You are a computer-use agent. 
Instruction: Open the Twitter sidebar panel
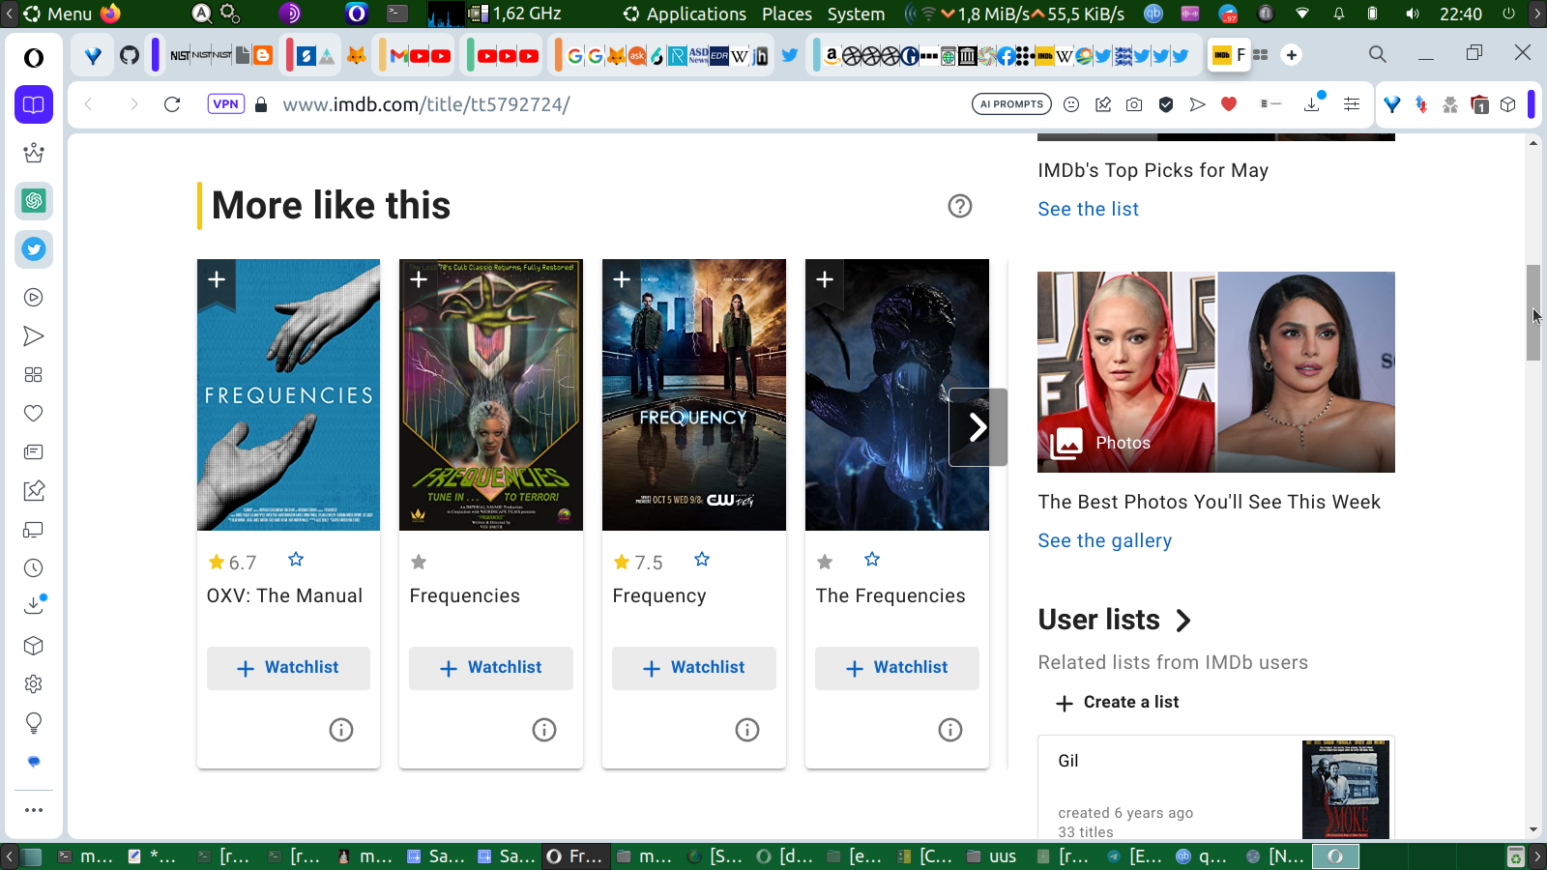click(x=34, y=249)
